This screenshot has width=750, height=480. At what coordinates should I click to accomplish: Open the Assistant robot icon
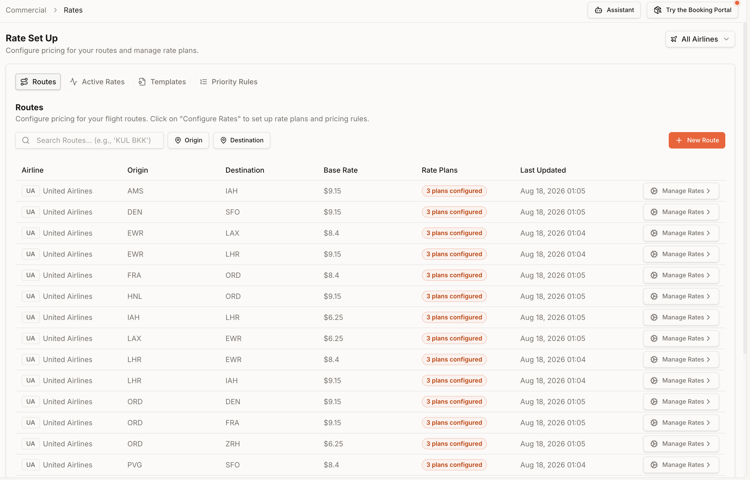pyautogui.click(x=598, y=10)
